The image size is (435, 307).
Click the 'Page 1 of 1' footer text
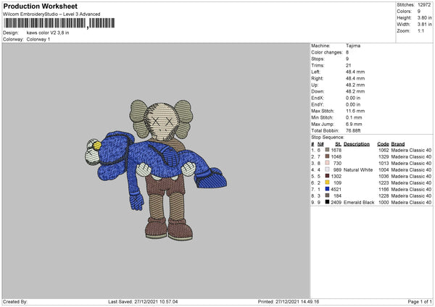(420, 301)
